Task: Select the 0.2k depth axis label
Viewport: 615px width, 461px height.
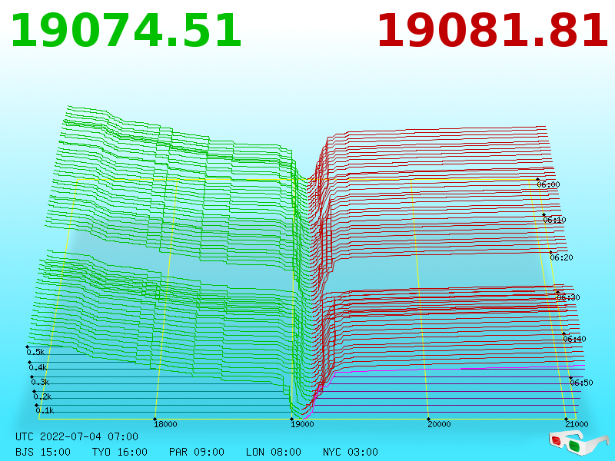Action: pos(42,396)
